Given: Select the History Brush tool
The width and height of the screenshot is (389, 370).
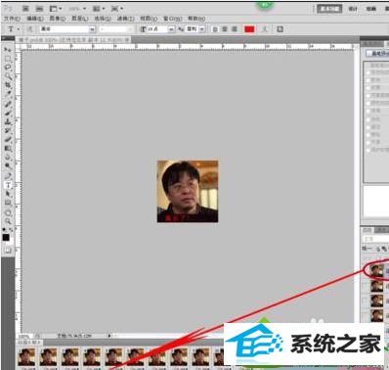Looking at the screenshot, I should coord(8,130).
